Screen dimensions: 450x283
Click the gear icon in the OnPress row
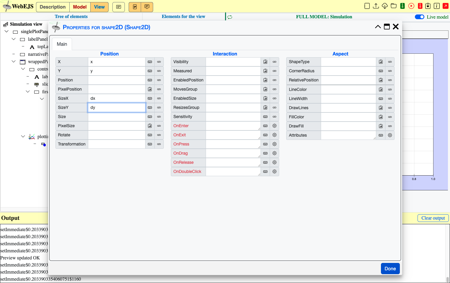(274, 144)
